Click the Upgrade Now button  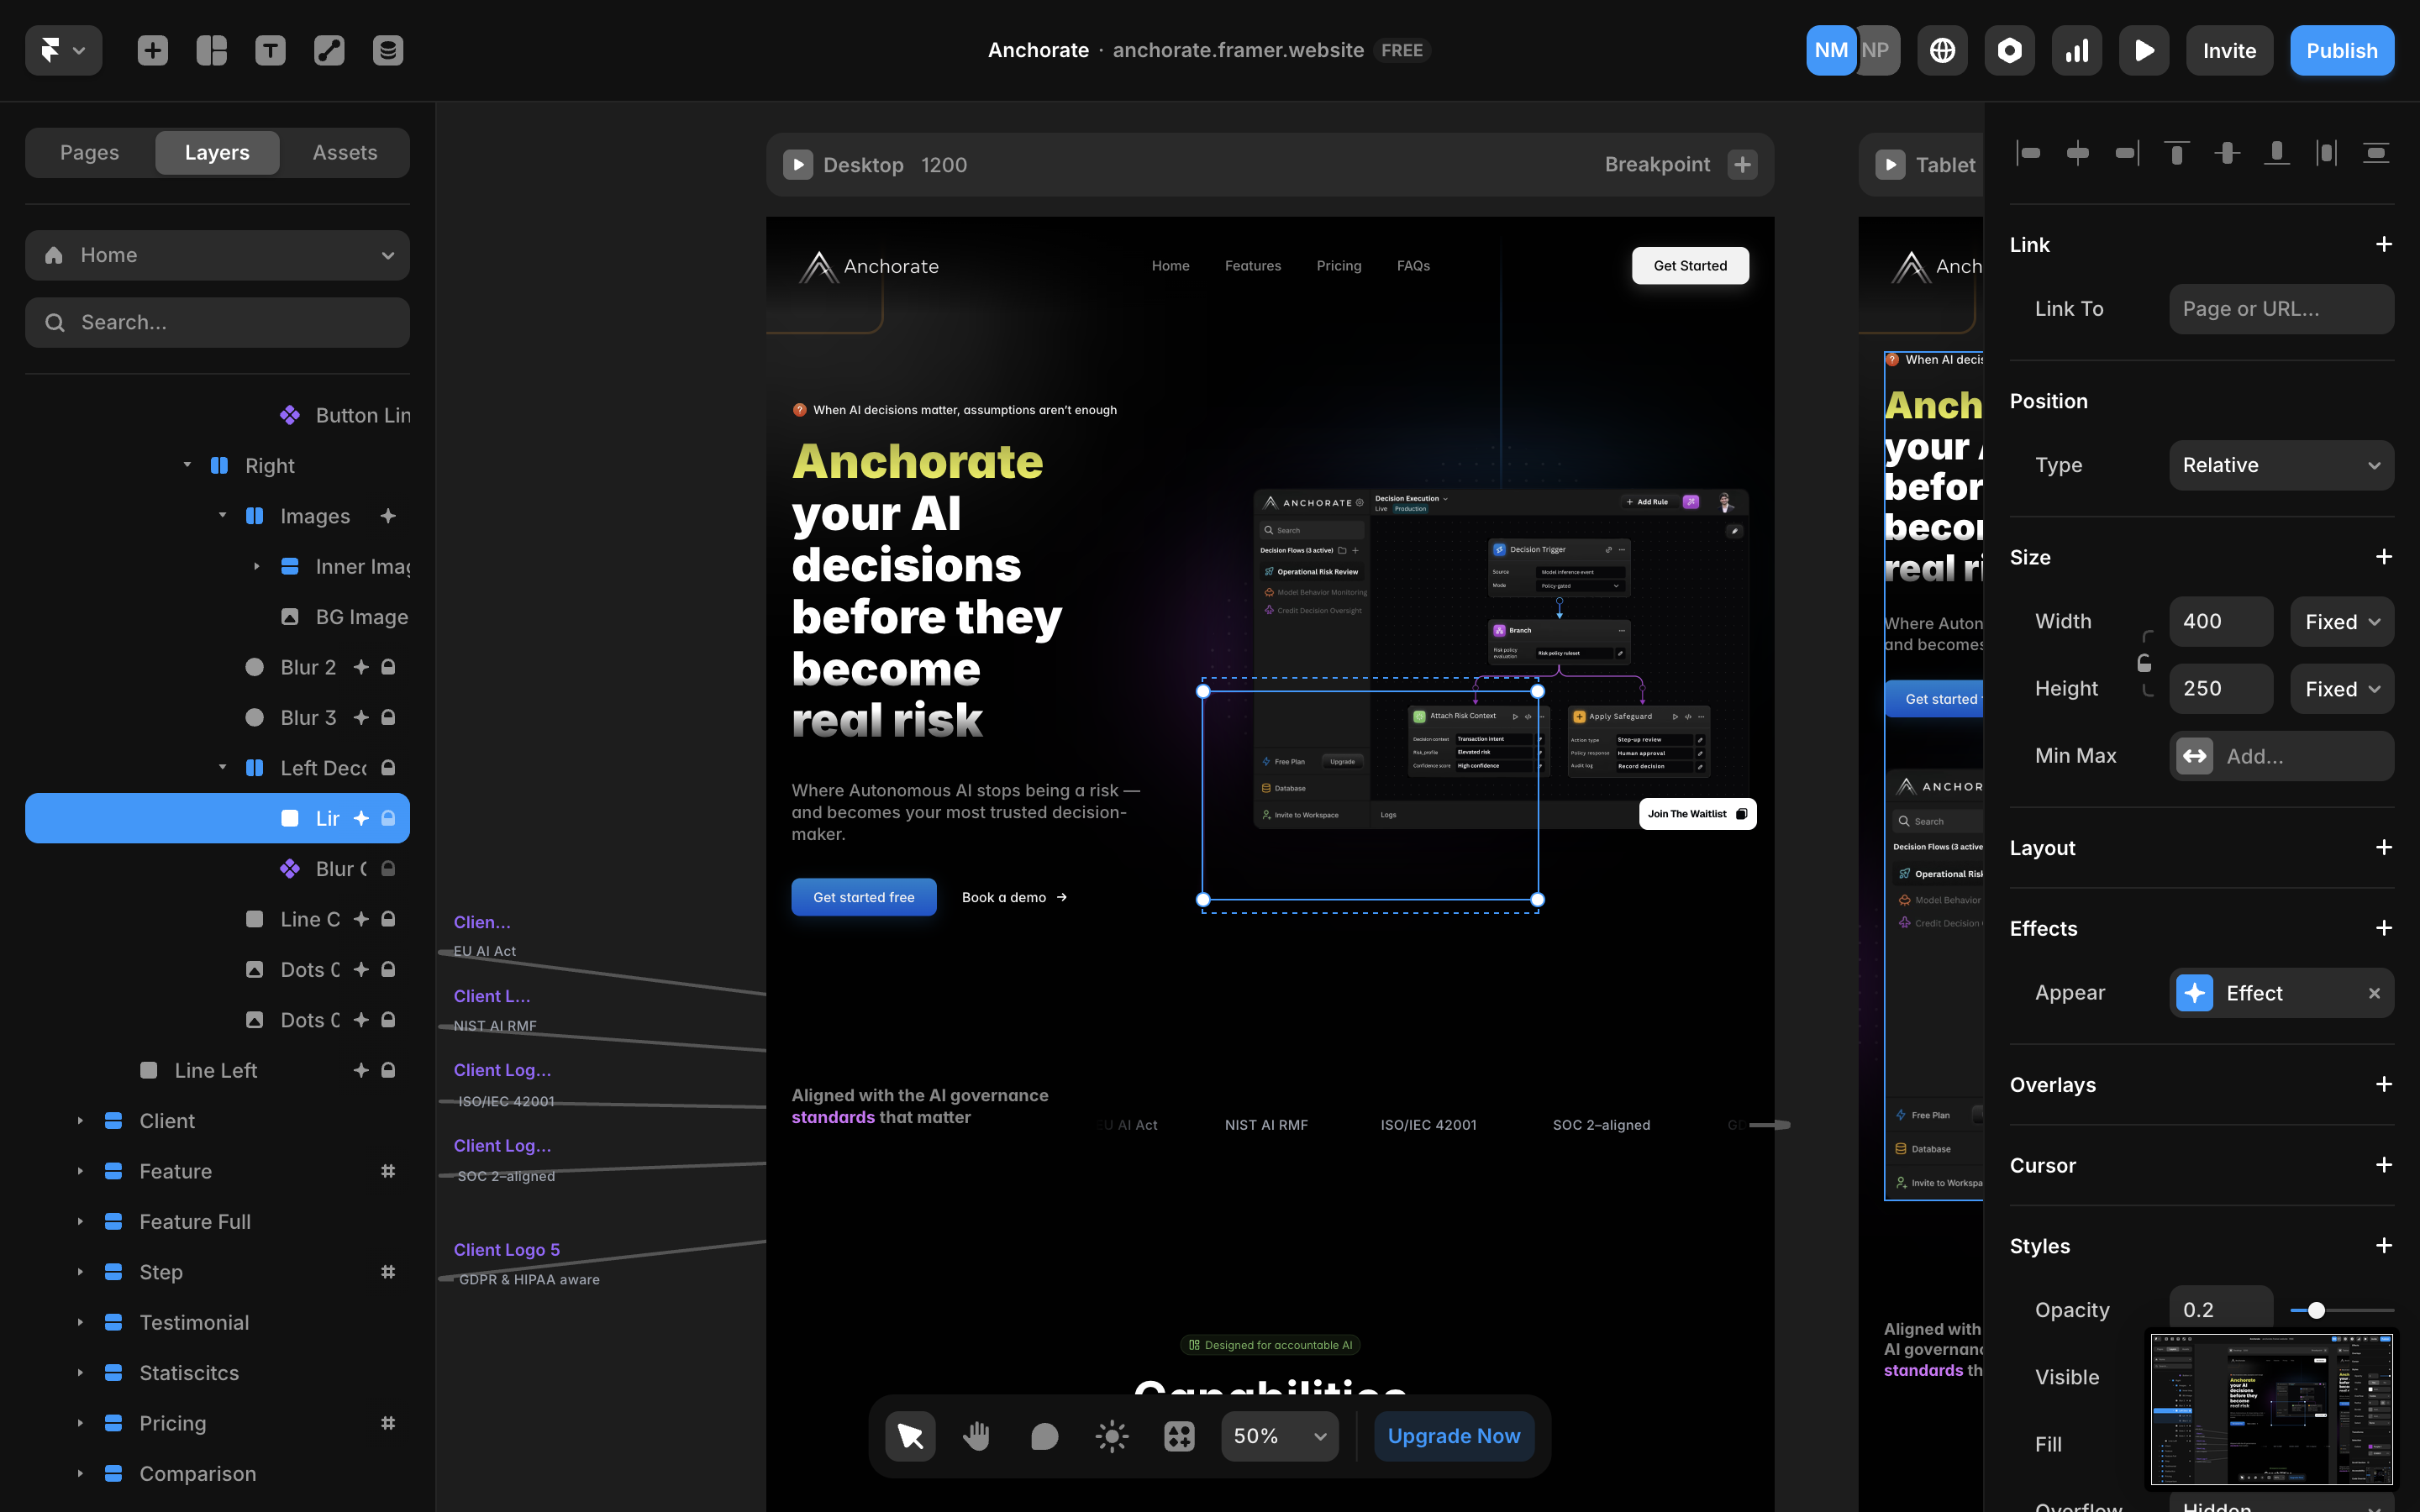[1453, 1436]
